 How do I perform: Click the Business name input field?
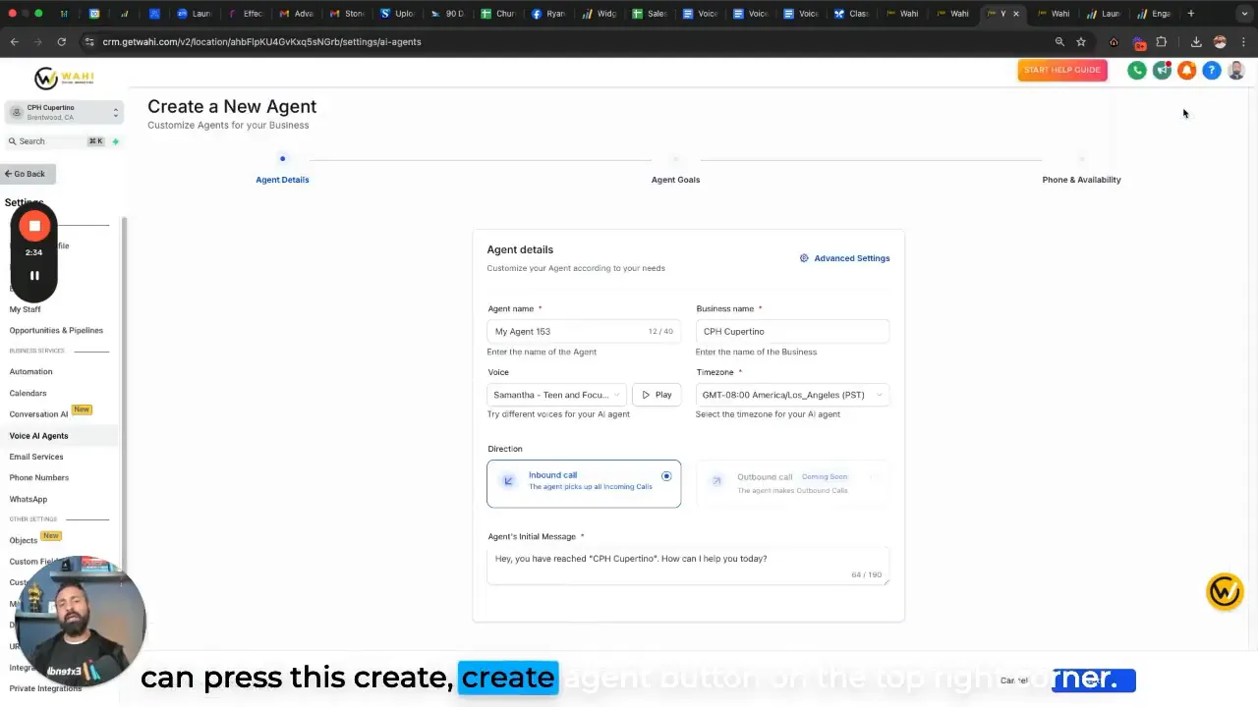[792, 331]
